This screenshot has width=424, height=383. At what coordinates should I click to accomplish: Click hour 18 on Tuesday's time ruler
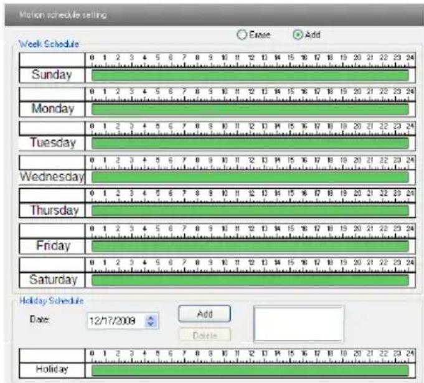point(330,126)
